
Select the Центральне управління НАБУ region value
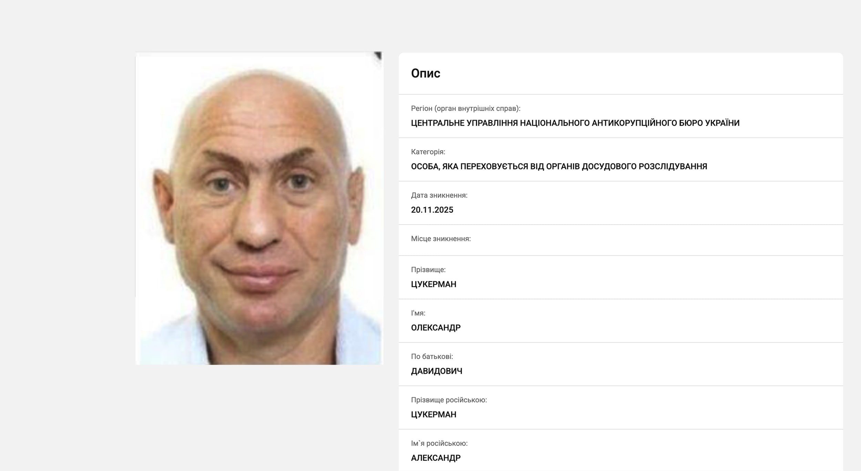click(x=575, y=123)
